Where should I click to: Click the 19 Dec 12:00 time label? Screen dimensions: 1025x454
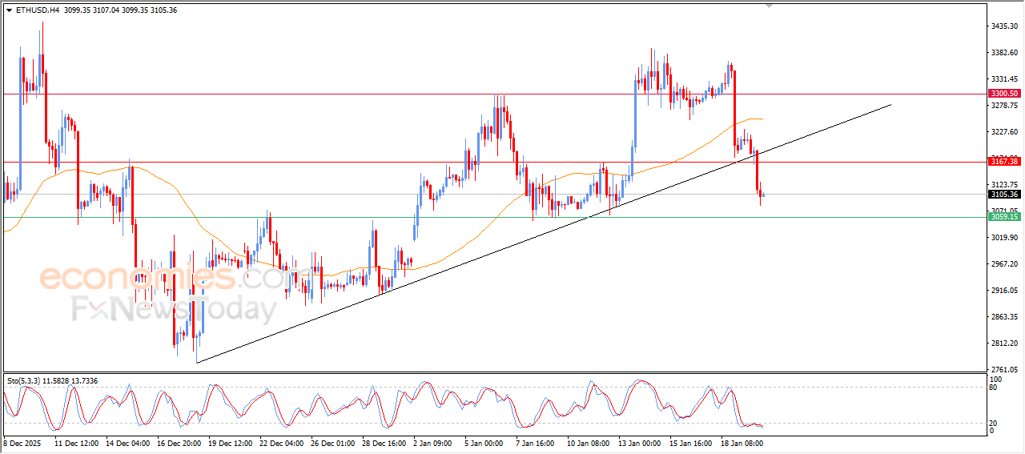click(x=231, y=443)
